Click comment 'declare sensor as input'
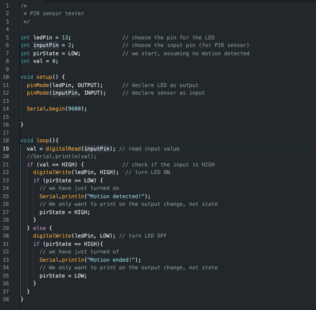 (168, 93)
